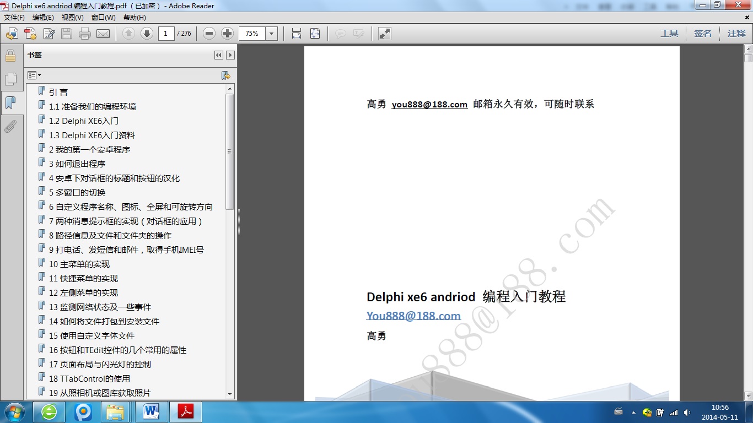
Task: Click the Adobe Reader taskbar button
Action: pos(186,412)
